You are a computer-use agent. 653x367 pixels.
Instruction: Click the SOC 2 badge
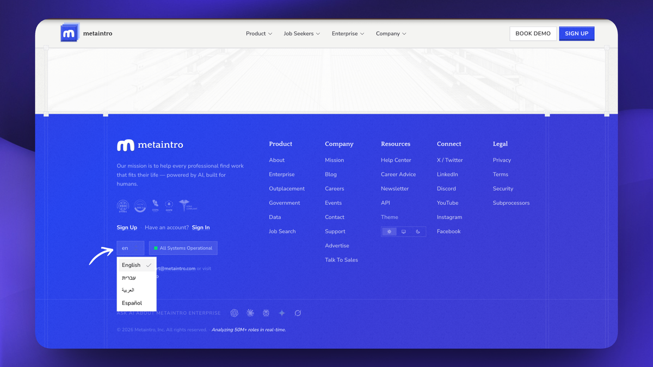point(139,206)
